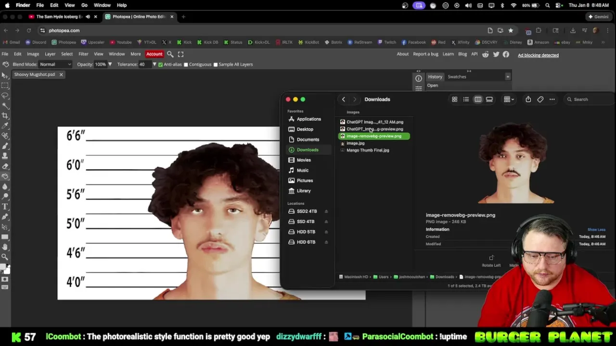This screenshot has width=616, height=346.
Task: Click the Open entry in History panel
Action: pos(433,86)
